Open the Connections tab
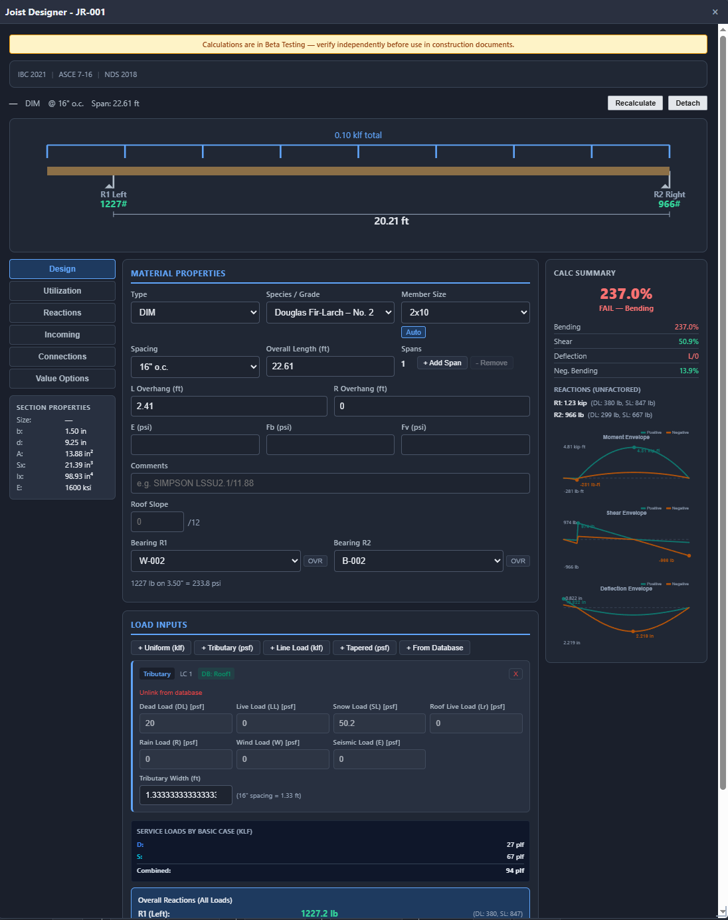Image resolution: width=728 pixels, height=920 pixels. tap(62, 357)
